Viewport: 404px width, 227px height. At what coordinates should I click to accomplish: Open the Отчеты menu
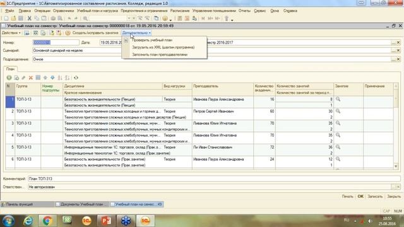point(244,11)
